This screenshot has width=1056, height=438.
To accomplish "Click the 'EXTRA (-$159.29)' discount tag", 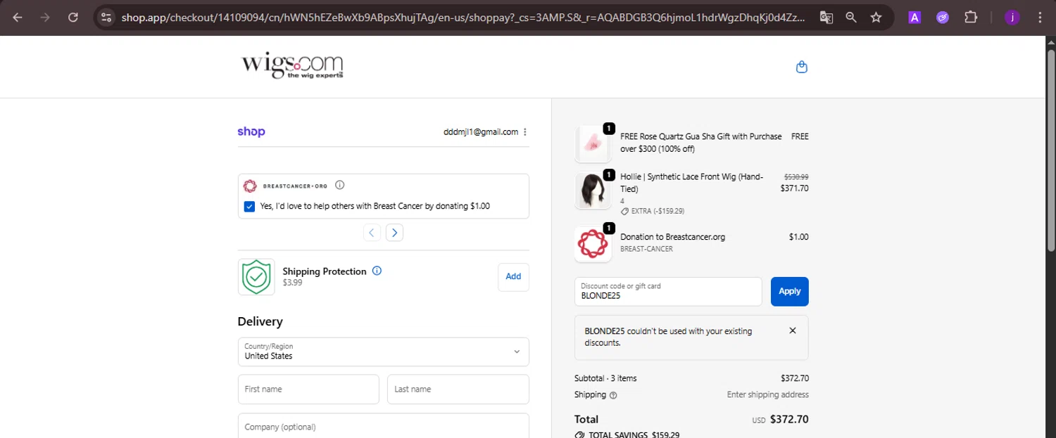I will [653, 211].
